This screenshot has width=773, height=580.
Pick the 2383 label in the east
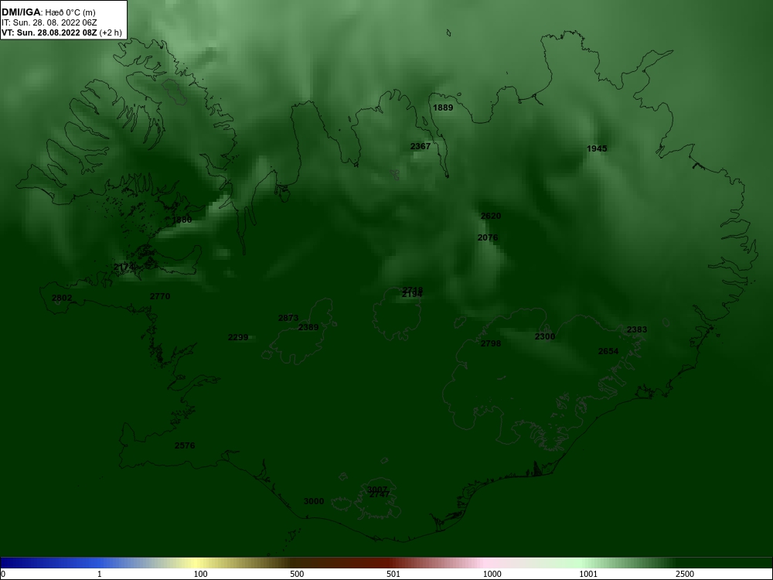coord(637,329)
